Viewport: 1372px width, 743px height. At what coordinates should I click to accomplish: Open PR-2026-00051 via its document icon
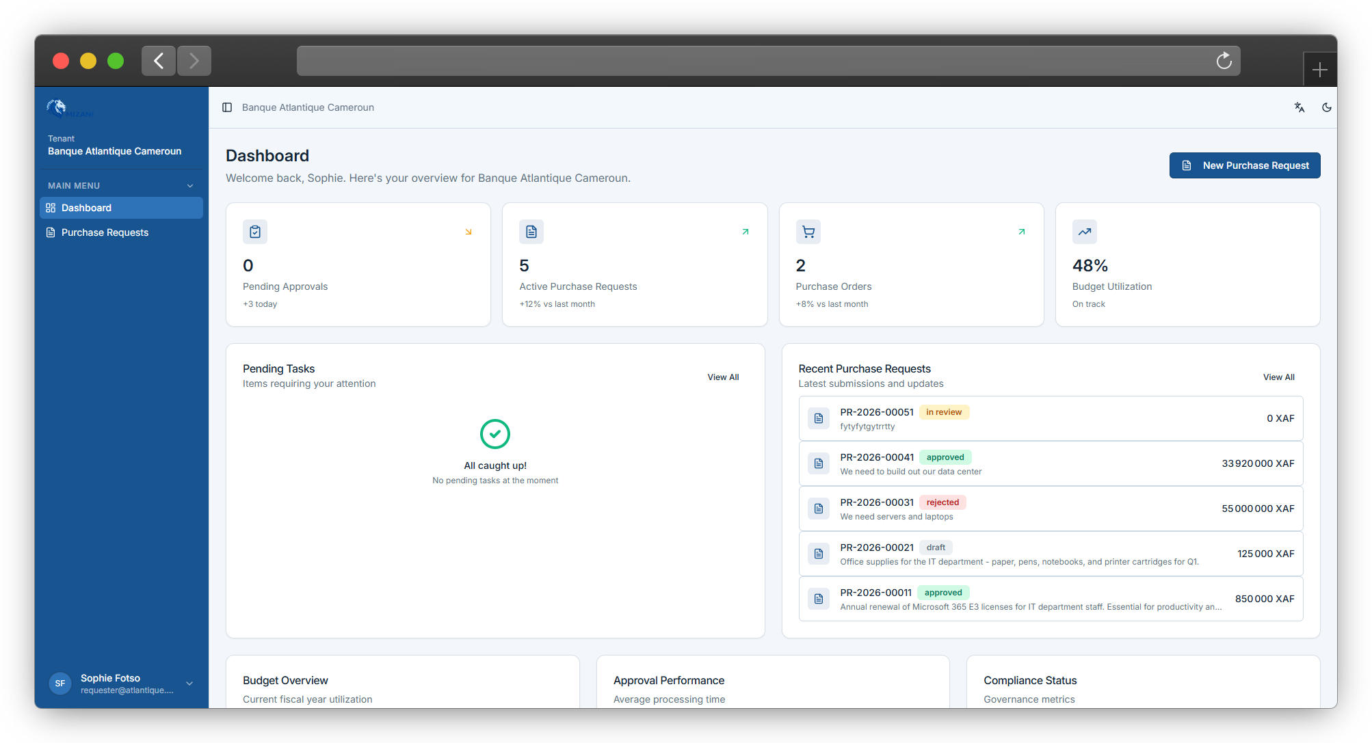point(818,418)
